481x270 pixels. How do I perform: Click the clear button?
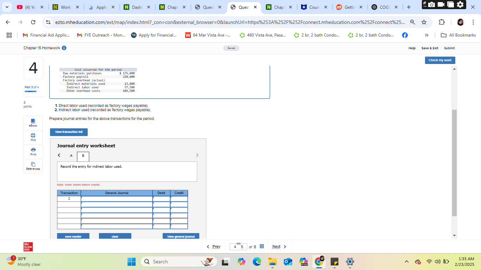coord(115,236)
